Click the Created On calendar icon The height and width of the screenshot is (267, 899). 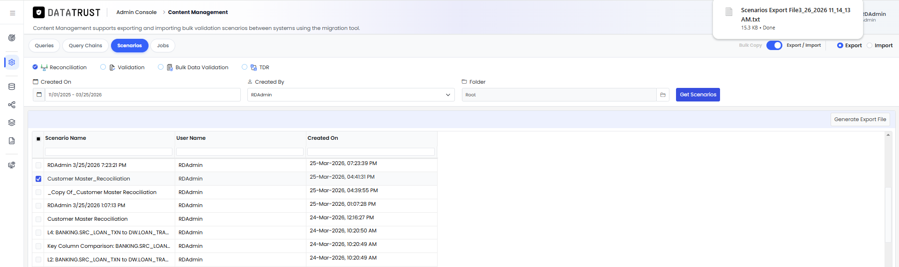pyautogui.click(x=39, y=94)
